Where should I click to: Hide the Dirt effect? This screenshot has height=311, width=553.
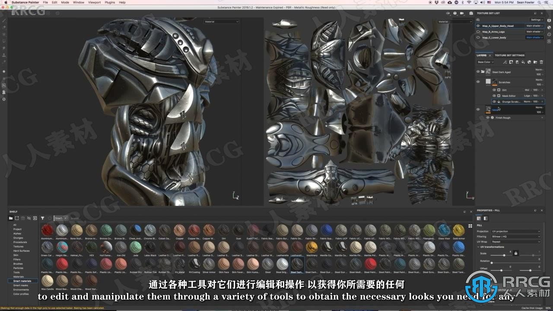coord(494,90)
